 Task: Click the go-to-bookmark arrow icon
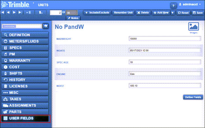(28, 13)
